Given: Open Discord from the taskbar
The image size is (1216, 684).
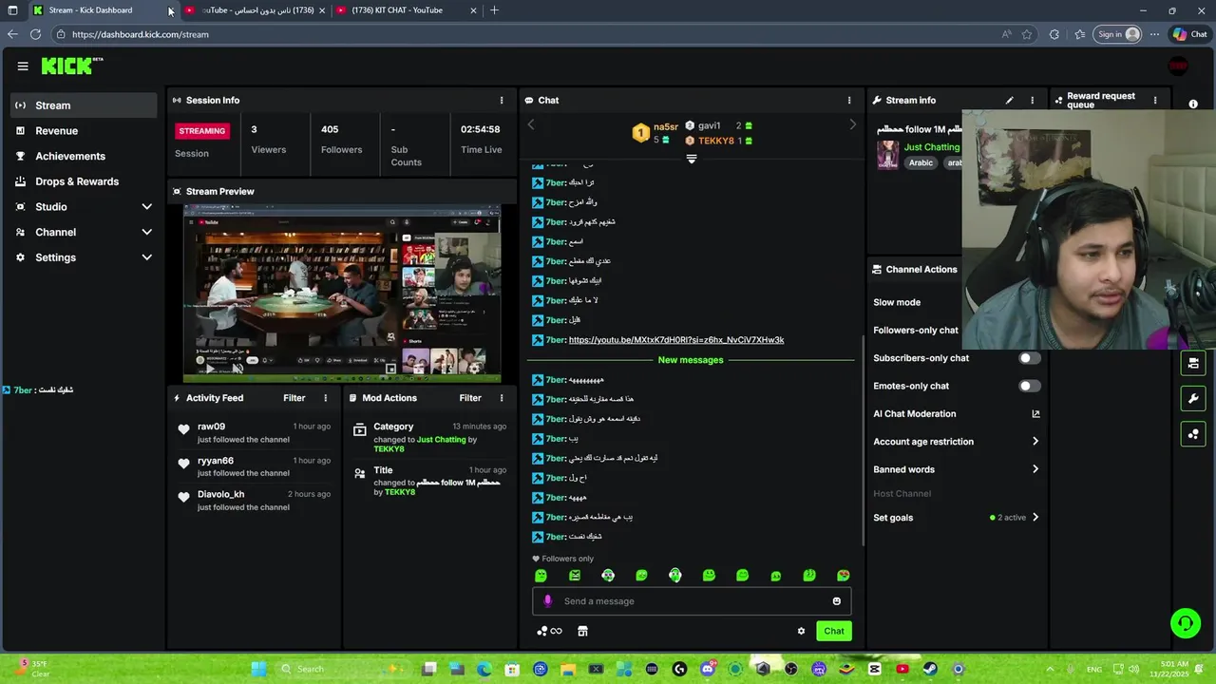Looking at the screenshot, I should 707,669.
